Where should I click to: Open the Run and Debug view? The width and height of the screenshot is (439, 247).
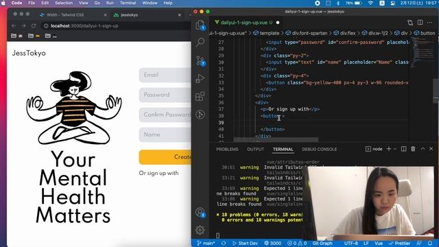200,78
